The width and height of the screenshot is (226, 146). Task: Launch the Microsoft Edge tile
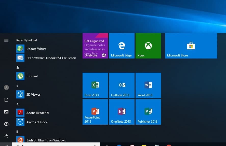pos(122,46)
